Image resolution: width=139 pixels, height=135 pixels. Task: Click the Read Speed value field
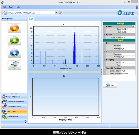tap(128, 37)
